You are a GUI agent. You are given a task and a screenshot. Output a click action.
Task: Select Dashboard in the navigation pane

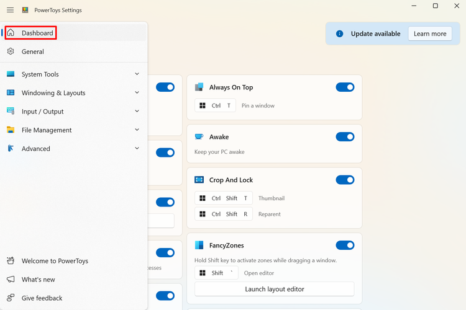click(x=74, y=33)
